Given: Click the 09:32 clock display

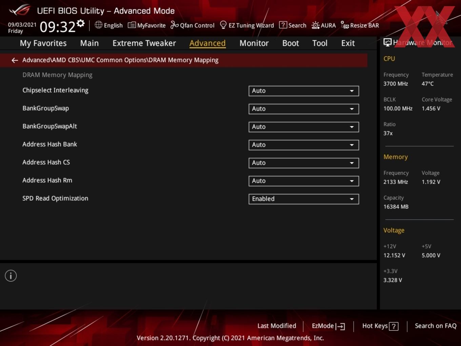Looking at the screenshot, I should 57,27.
